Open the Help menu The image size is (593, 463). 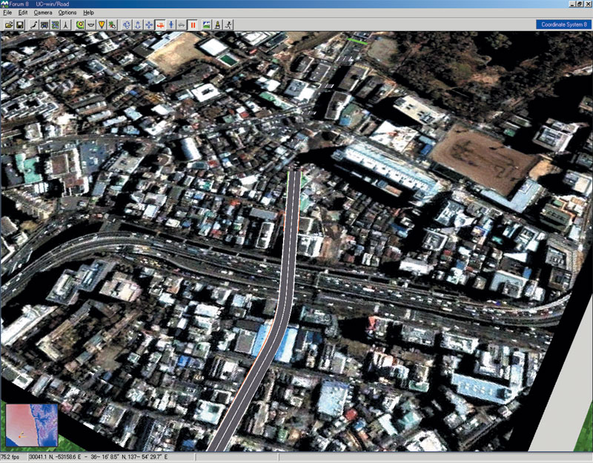click(x=88, y=13)
